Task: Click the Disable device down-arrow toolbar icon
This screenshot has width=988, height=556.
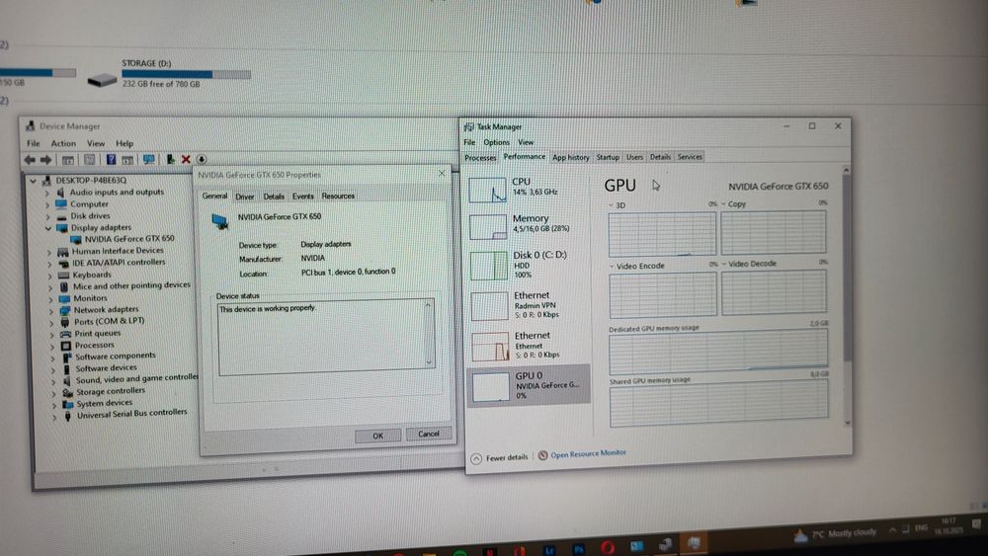Action: [202, 159]
